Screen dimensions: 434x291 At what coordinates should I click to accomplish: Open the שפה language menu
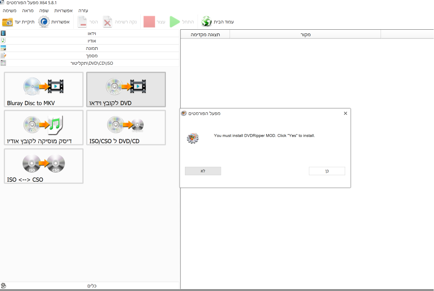[x=44, y=11]
